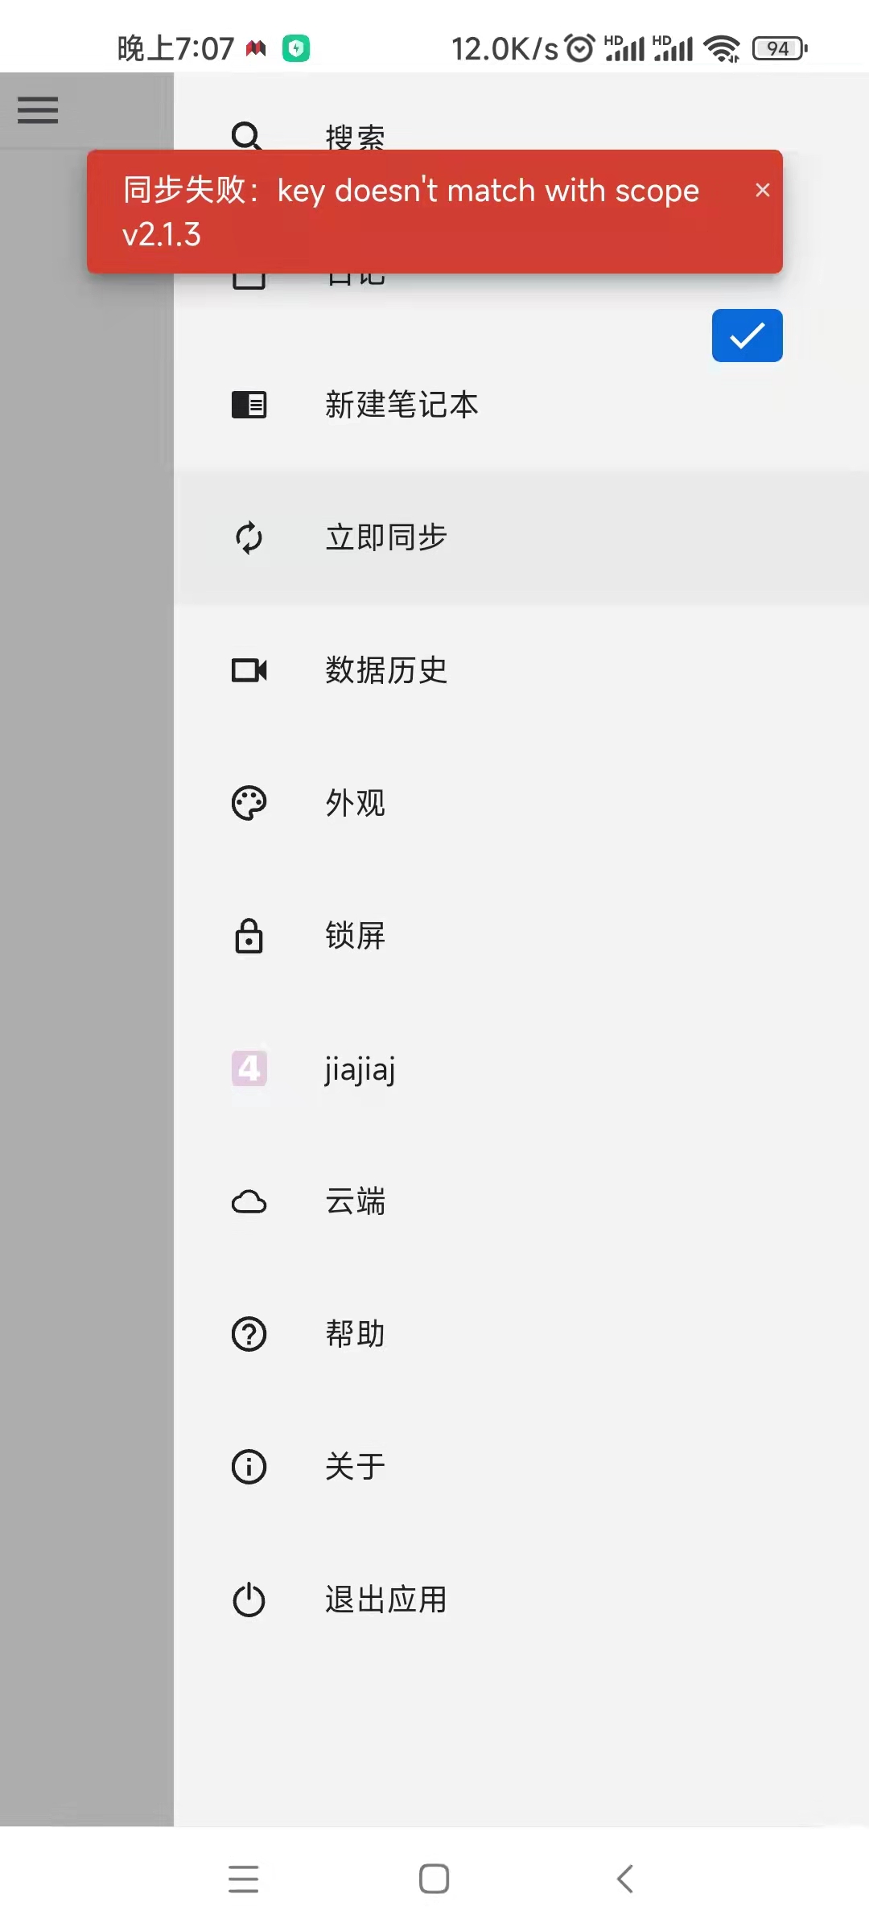869x1931 pixels.
Task: Tap the appearance palette icon
Action: [249, 803]
